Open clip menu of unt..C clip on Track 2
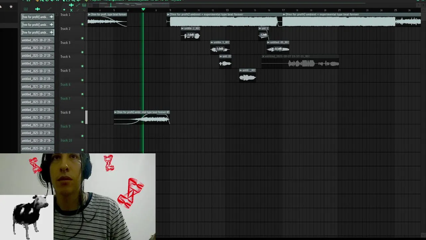 coord(260,29)
